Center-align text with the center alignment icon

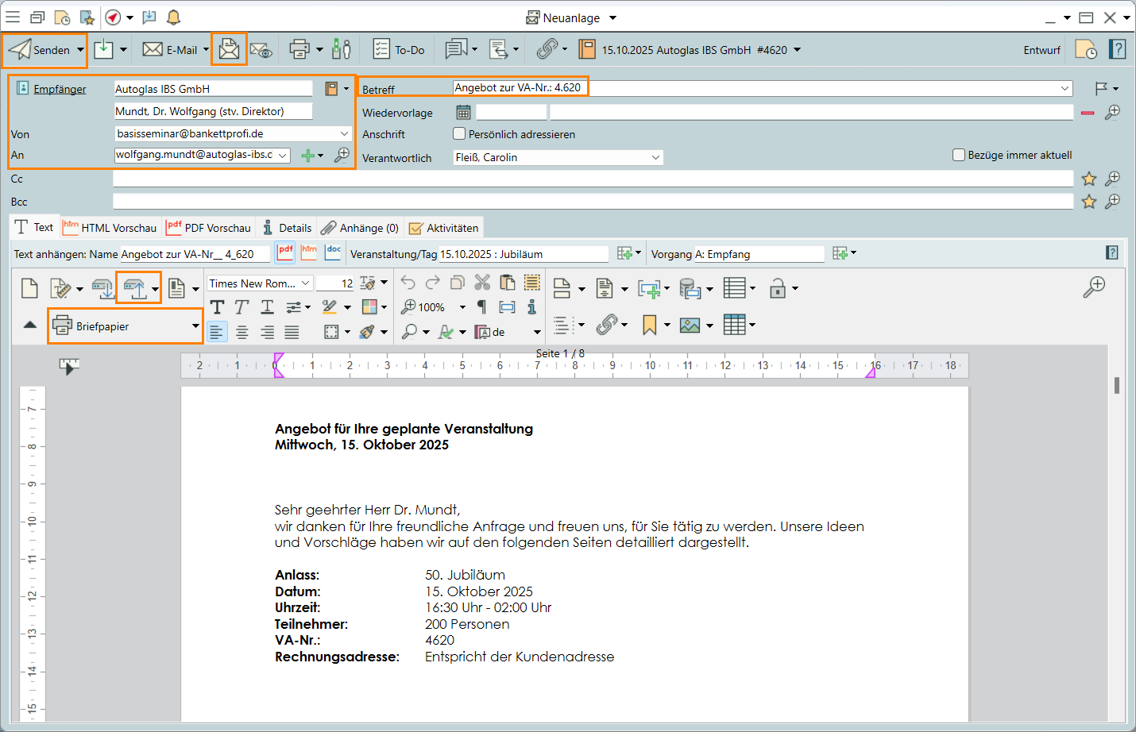[x=241, y=332]
